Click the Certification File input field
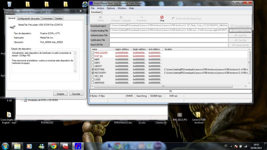This screenshot has height=150, width=267. [169, 40]
